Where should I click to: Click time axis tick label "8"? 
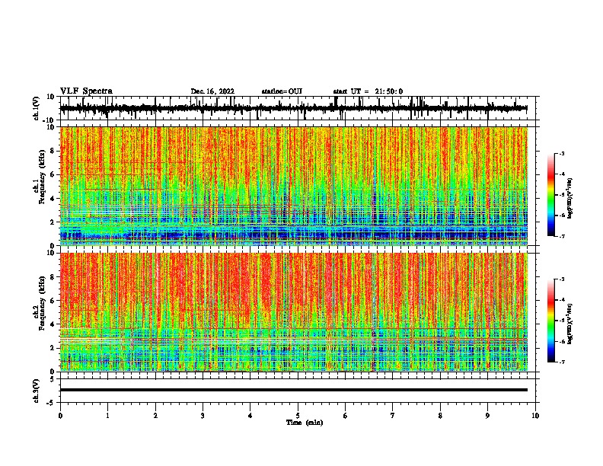(x=440, y=416)
